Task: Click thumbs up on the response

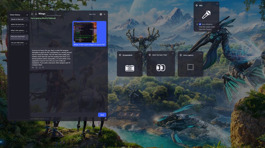Action: coord(40,67)
